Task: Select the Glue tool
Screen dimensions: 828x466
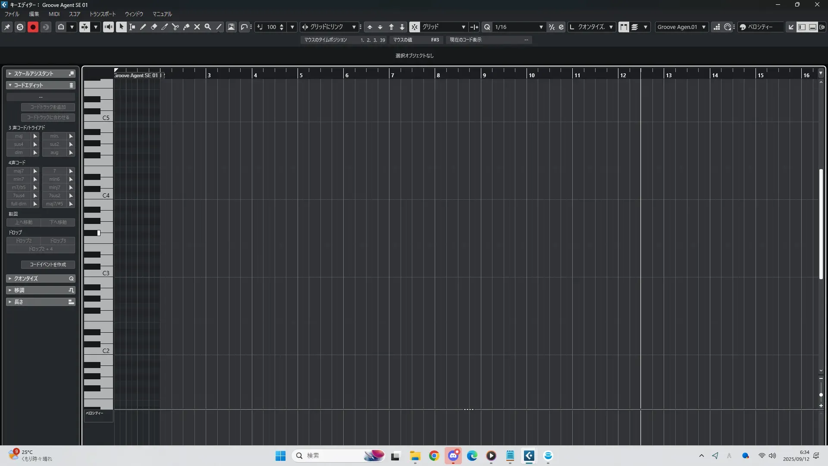Action: pos(186,27)
